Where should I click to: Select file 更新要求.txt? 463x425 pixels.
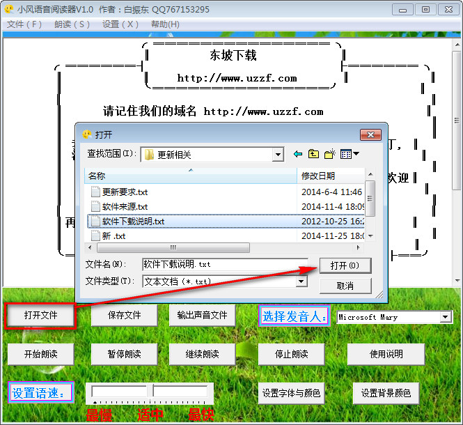pos(125,192)
